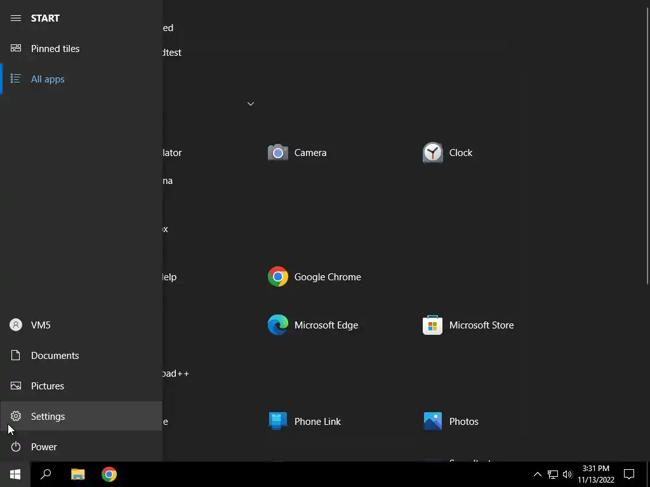
Task: Click the Settings gear icon
Action: (16, 416)
